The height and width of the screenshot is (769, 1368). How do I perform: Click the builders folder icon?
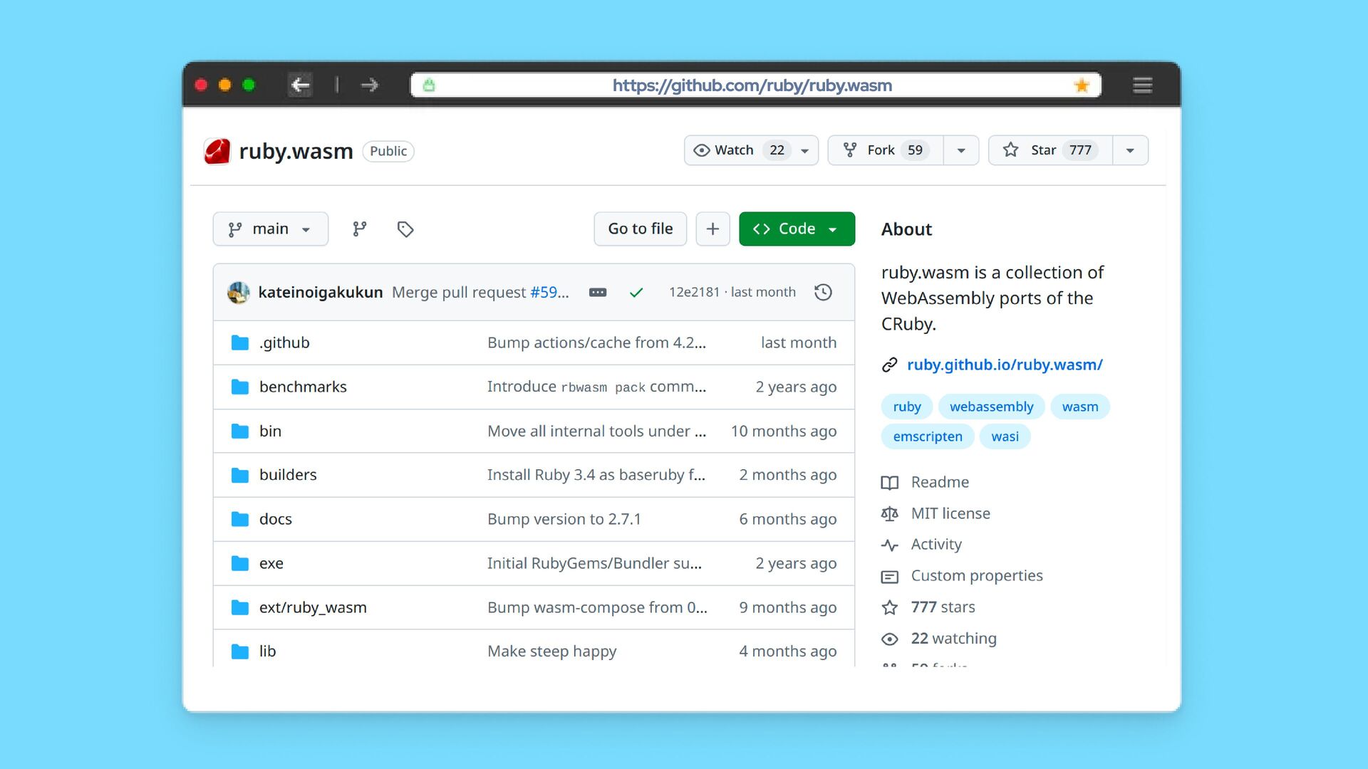coord(240,475)
